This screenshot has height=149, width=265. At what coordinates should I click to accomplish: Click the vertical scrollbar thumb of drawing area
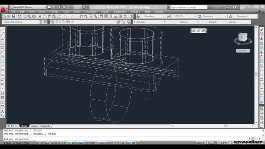pyautogui.click(x=256, y=74)
